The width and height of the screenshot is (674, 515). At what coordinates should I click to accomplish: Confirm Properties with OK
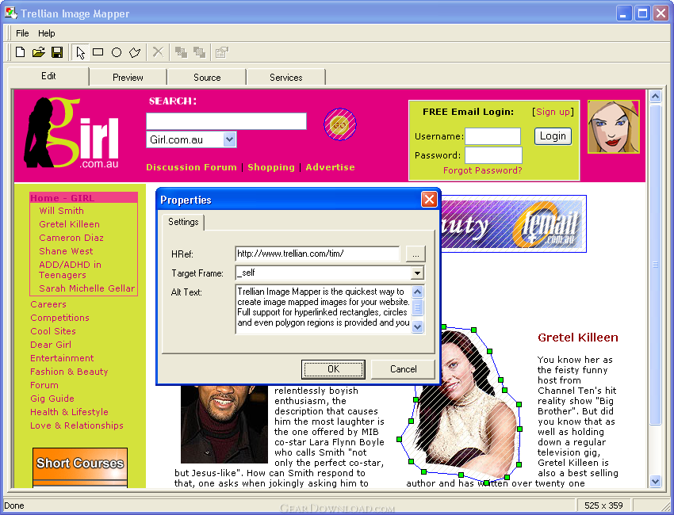pos(333,369)
